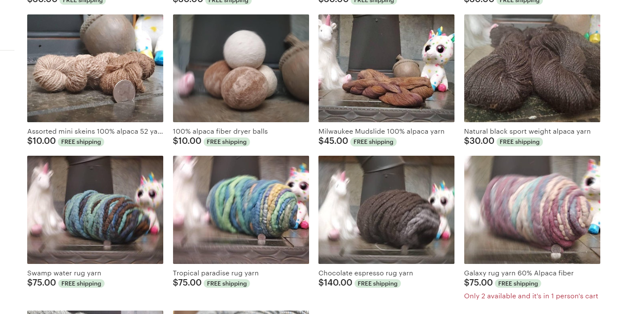Open the Tropical paradise rug yarn image
Screen dimensions: 636x314
241,210
